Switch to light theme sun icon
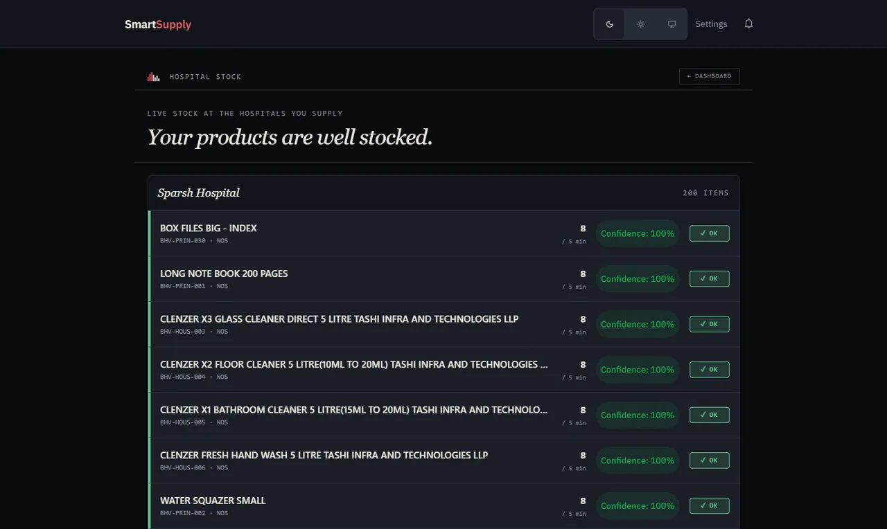The width and height of the screenshot is (887, 529). 641,24
